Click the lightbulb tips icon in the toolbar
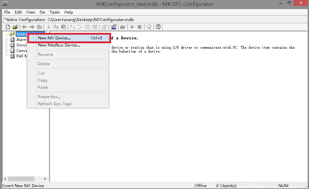Screen dimensions: 309x189 tap(149, 27)
